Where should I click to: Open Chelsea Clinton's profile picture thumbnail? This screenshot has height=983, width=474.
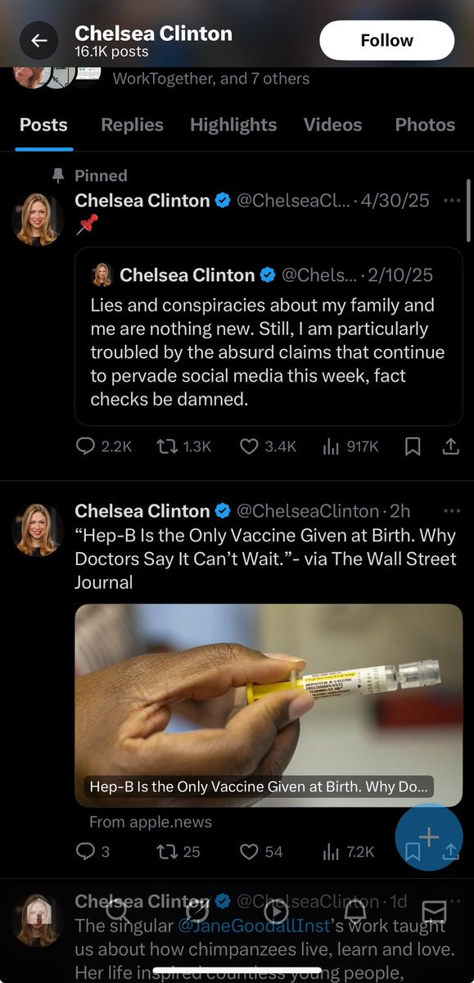click(37, 220)
